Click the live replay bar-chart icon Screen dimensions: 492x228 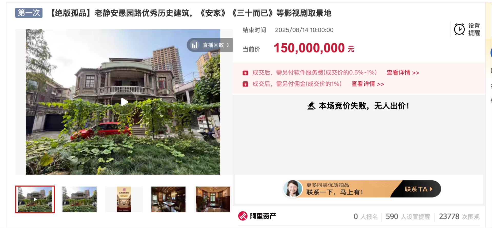pyautogui.click(x=195, y=45)
